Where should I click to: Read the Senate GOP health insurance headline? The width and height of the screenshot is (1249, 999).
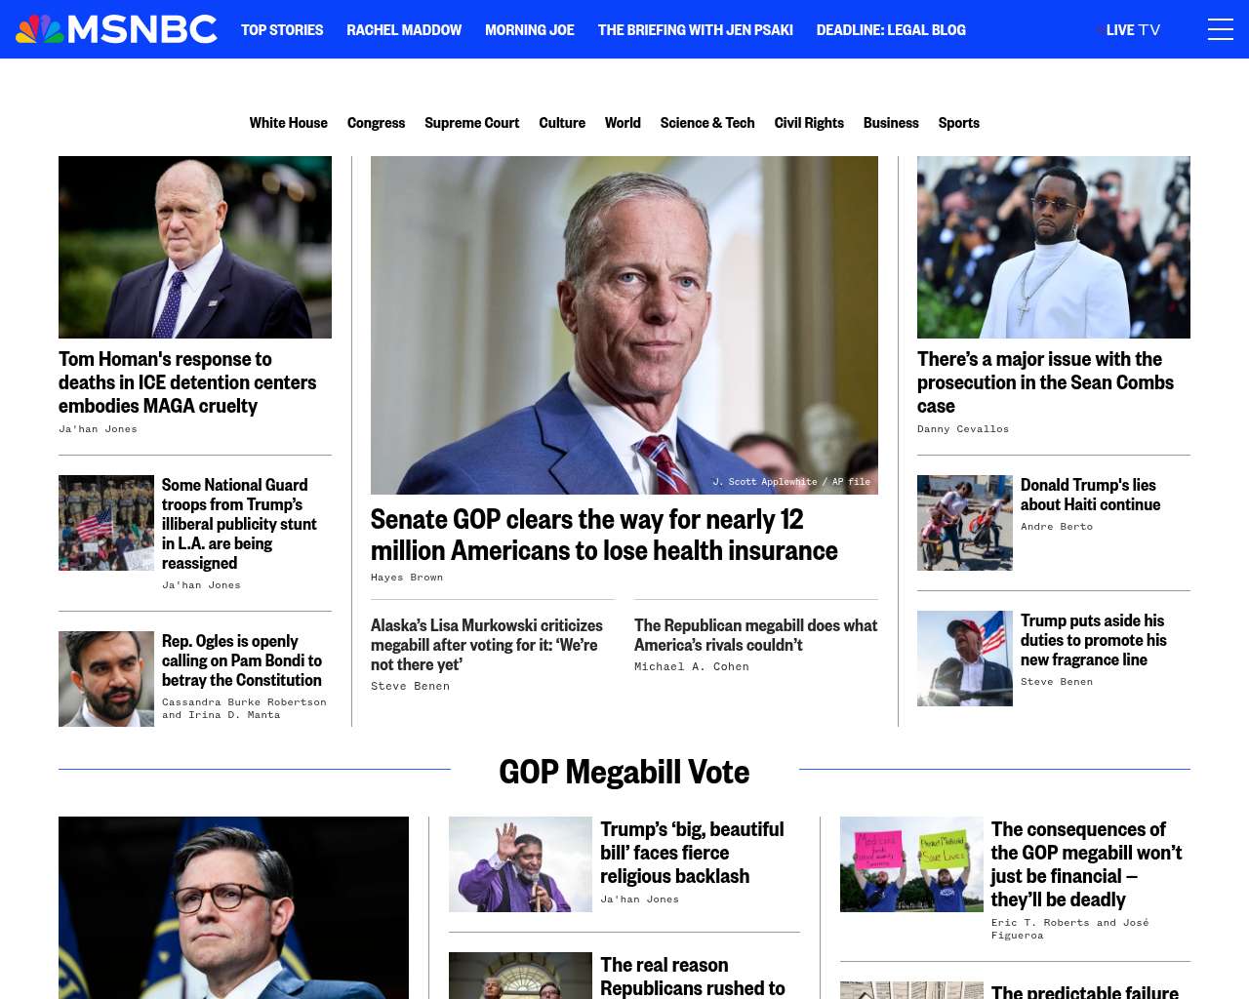point(604,535)
